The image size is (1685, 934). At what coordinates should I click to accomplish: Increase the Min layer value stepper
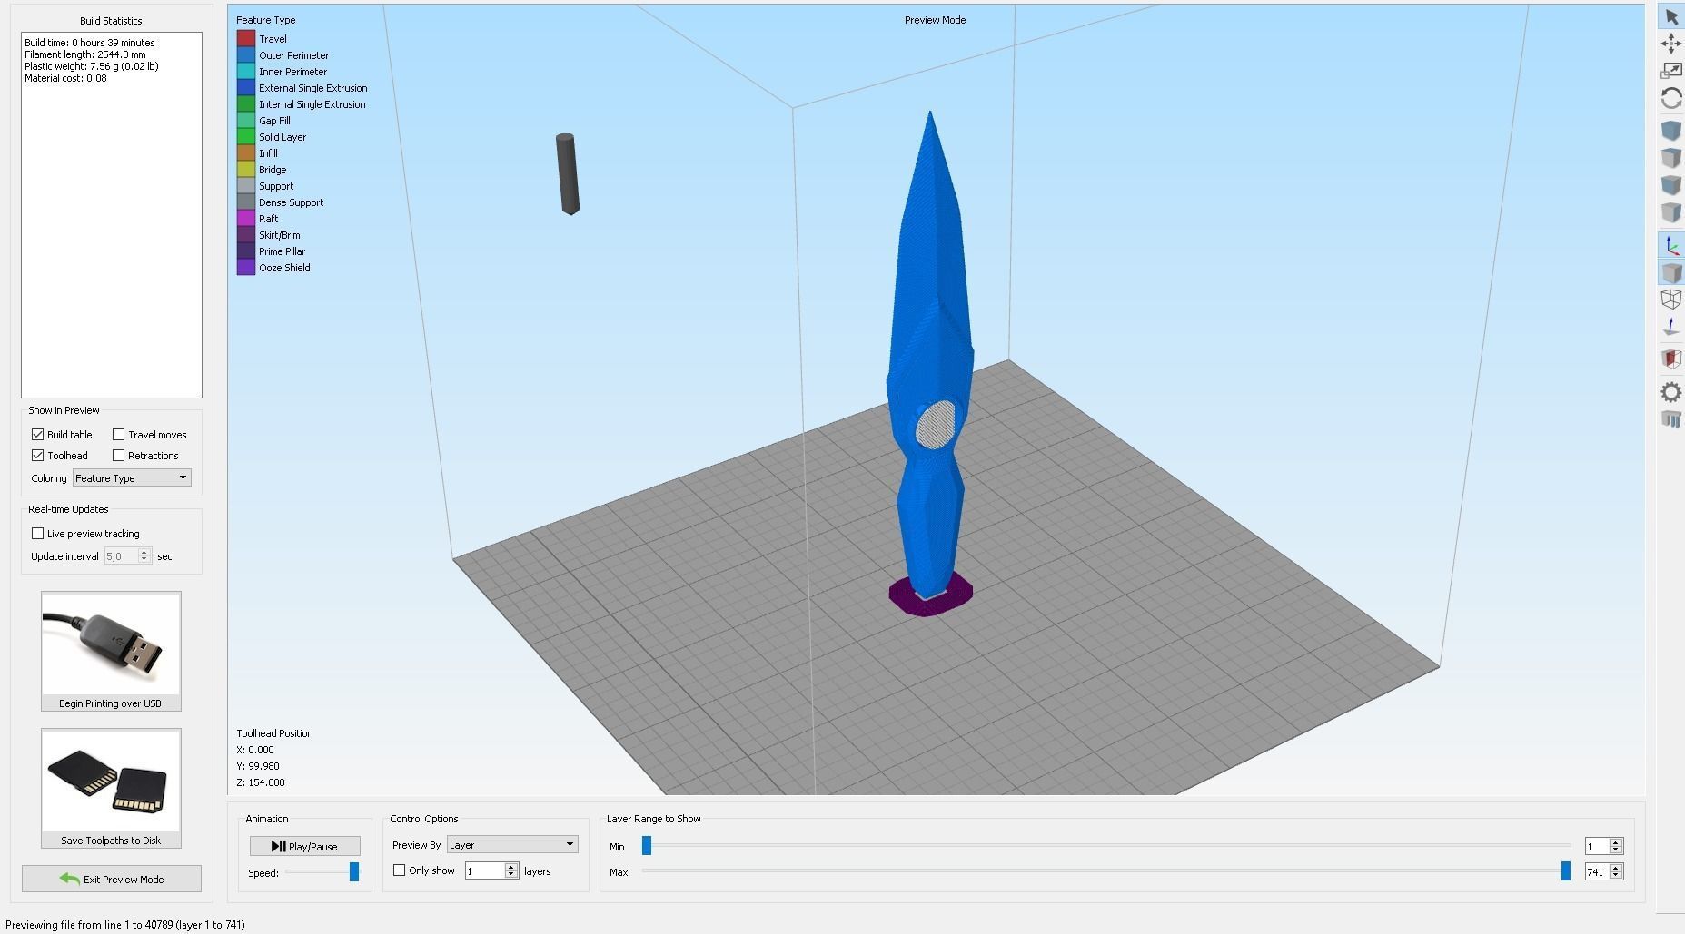1616,842
